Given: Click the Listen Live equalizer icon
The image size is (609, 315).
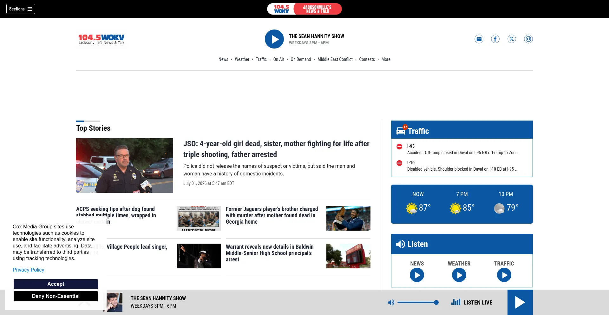Looking at the screenshot, I should point(456,302).
